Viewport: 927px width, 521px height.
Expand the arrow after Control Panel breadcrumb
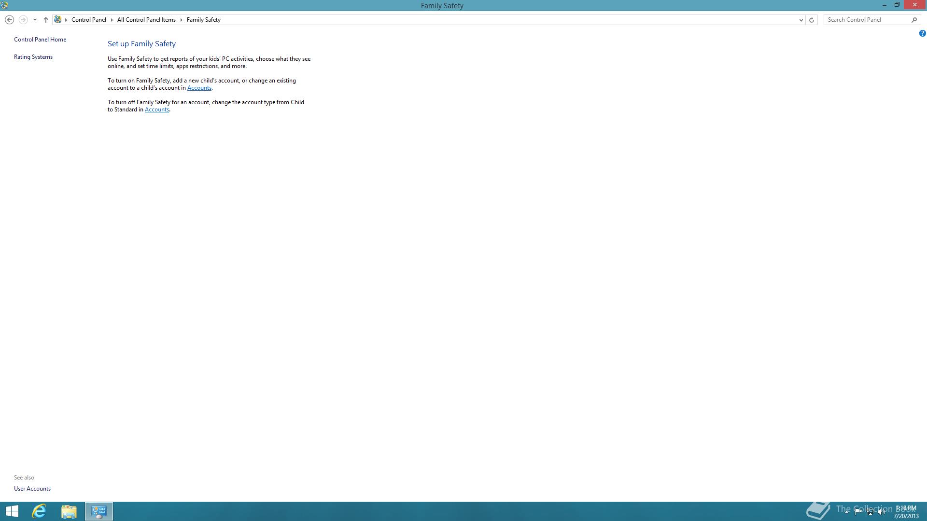[112, 20]
